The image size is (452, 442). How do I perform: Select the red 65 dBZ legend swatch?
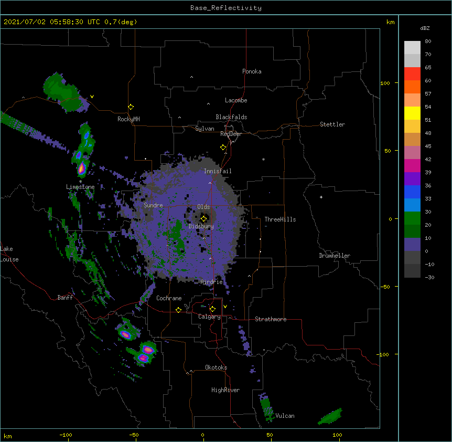[x=412, y=73]
